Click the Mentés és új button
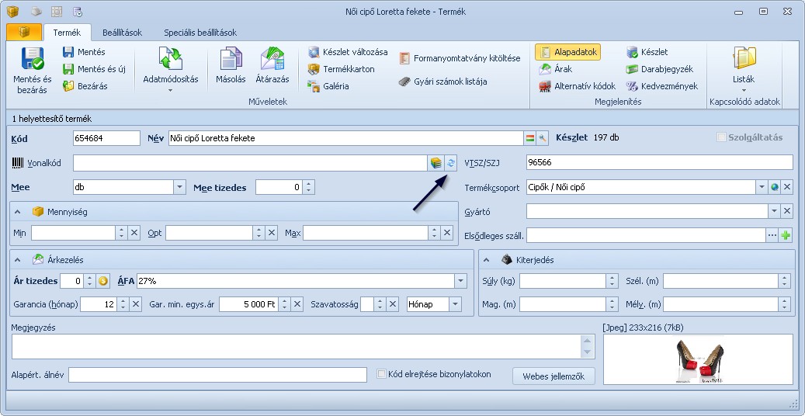The width and height of the screenshot is (805, 416). tap(94, 69)
